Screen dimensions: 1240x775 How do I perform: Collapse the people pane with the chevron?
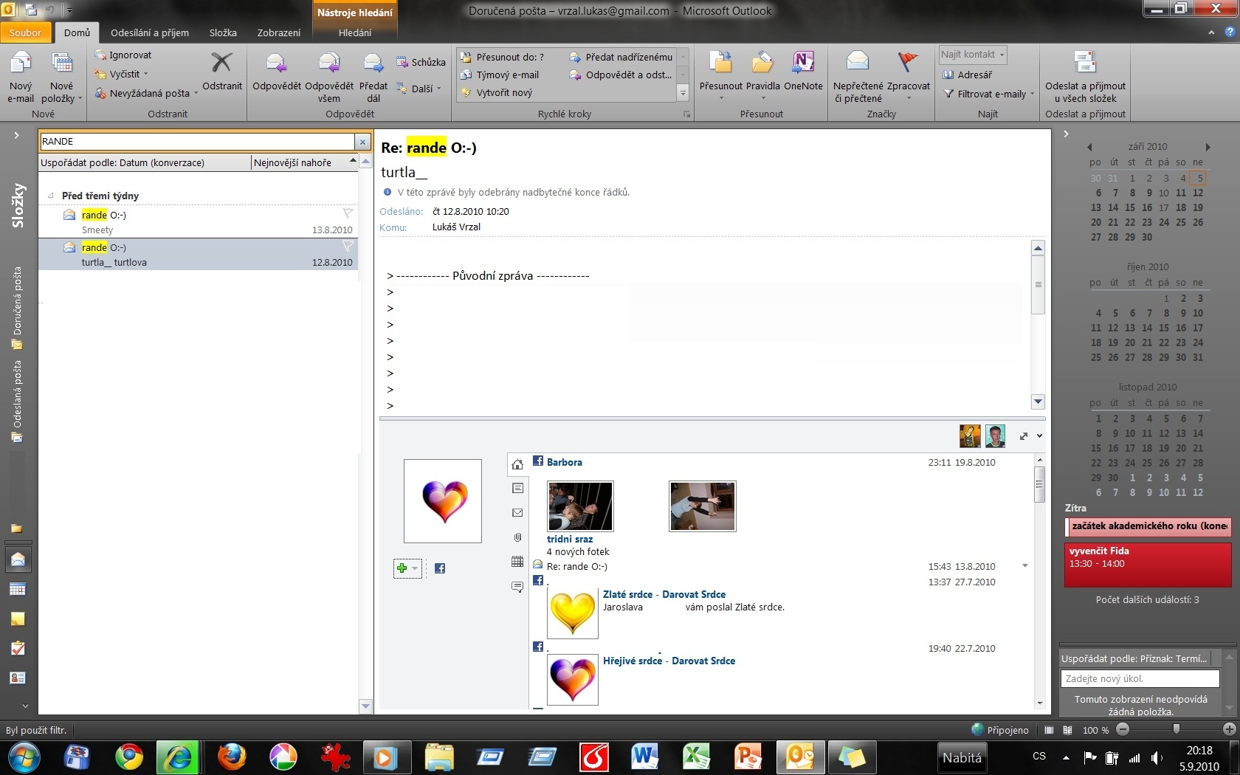(x=1039, y=435)
